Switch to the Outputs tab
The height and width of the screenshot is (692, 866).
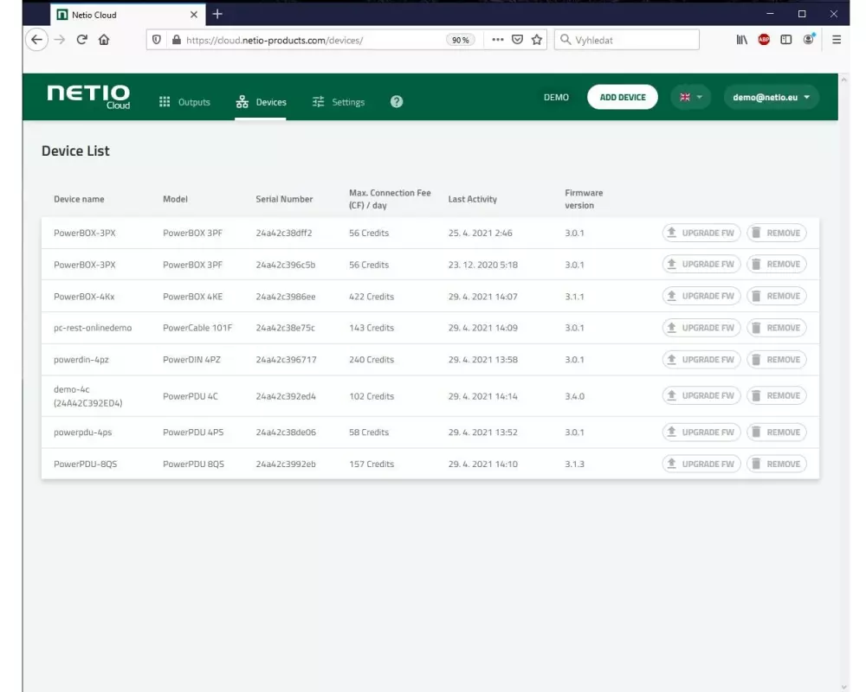(184, 102)
